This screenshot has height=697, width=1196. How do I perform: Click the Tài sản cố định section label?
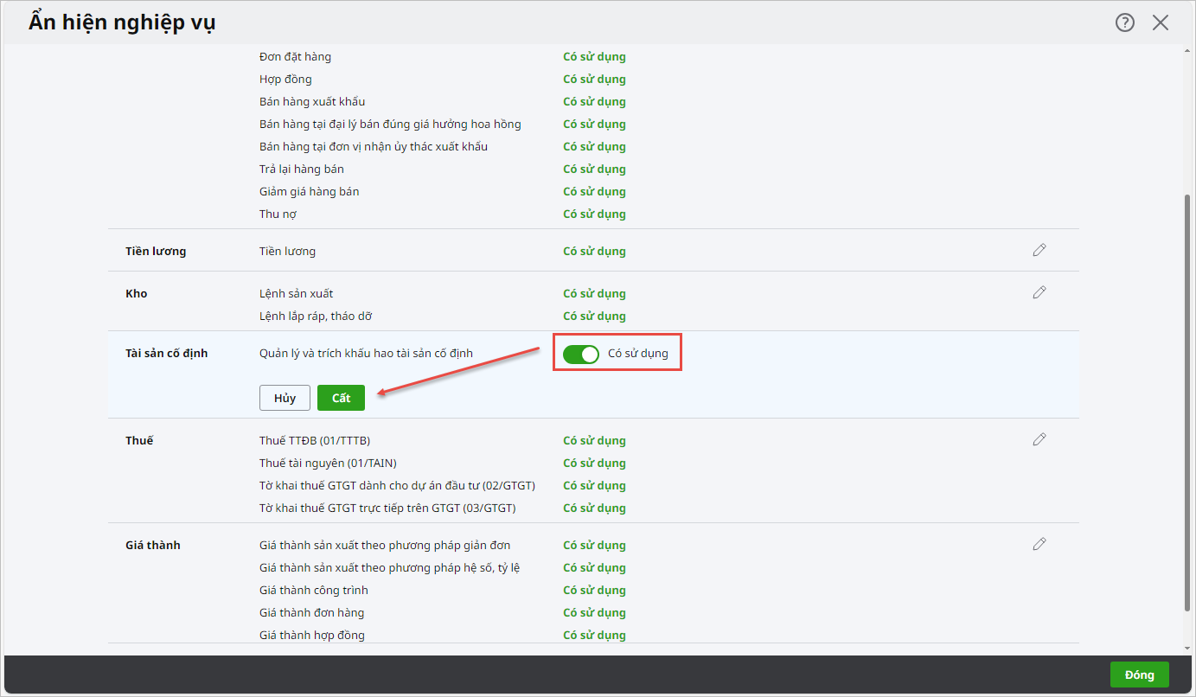tap(167, 354)
